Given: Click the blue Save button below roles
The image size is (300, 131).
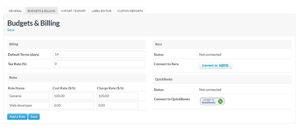Looking at the screenshot, I should click(x=34, y=117).
